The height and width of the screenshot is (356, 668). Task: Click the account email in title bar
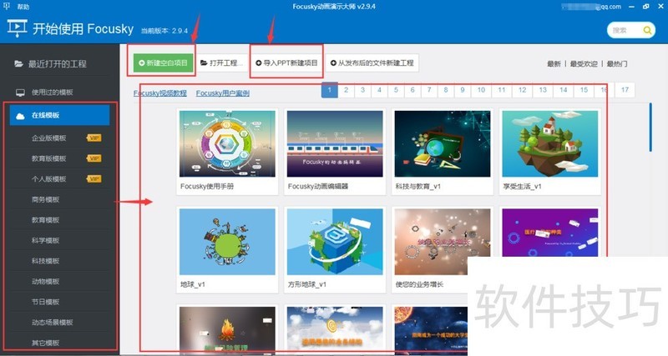591,7
